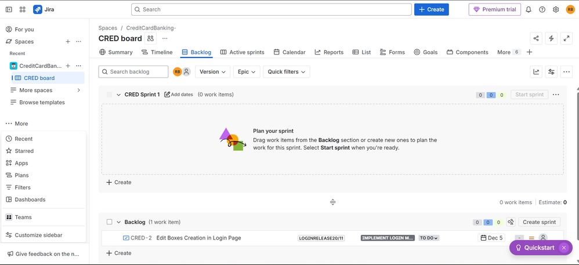Click Create under the Backlog section
579x265 pixels.
click(x=119, y=253)
